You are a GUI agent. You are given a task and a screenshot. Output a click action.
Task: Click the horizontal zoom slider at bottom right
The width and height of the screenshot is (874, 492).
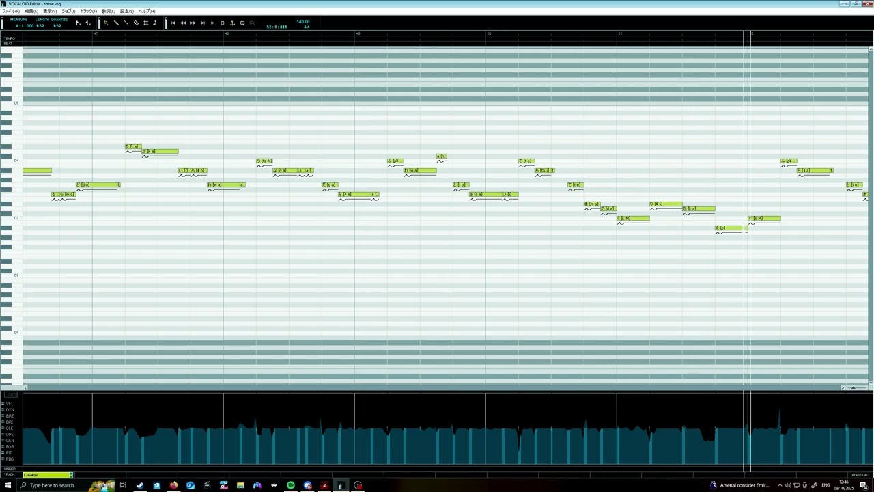coord(853,387)
